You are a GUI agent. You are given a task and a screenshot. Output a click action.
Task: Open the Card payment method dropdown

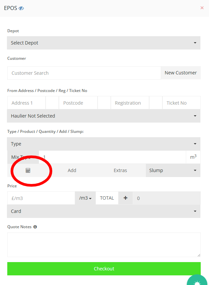point(104,211)
